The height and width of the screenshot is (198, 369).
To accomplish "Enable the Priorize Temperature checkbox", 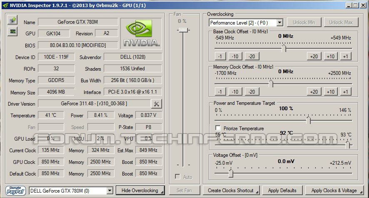I will (218, 128).
